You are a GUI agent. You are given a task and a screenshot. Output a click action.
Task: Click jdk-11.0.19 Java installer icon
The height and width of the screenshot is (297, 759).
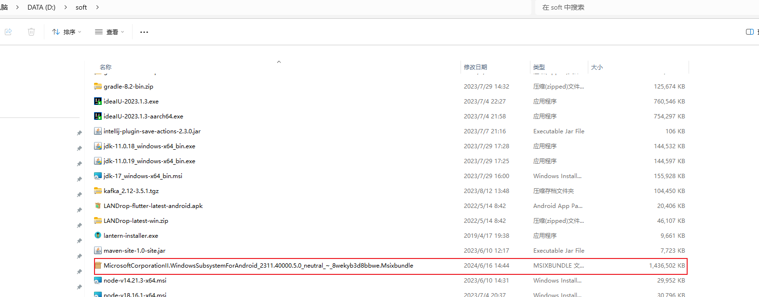(98, 161)
